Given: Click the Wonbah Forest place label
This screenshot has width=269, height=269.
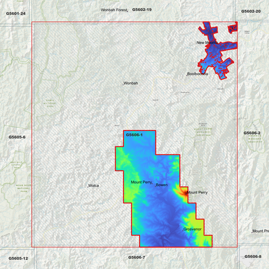Looking at the screenshot, I should [x=114, y=10].
